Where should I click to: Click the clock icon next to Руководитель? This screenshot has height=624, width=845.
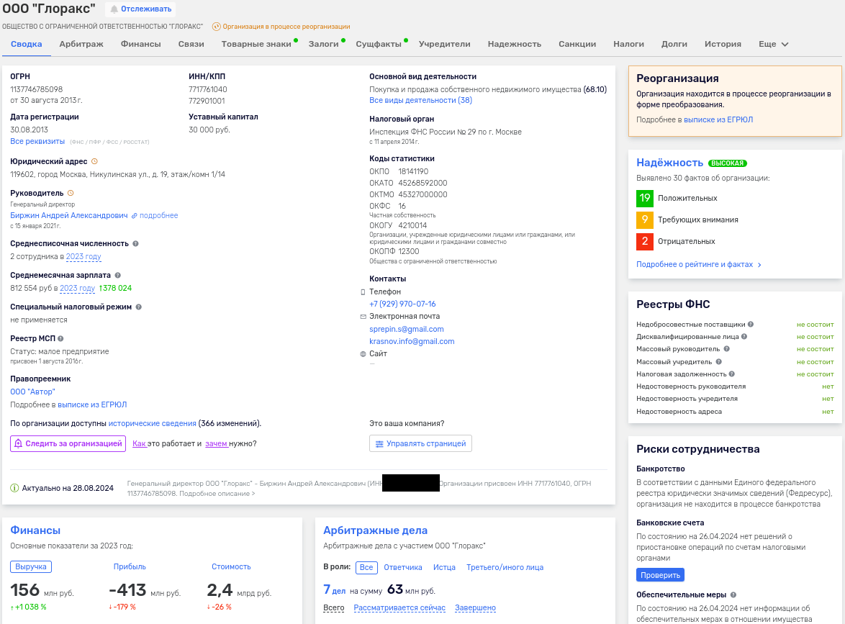[70, 193]
